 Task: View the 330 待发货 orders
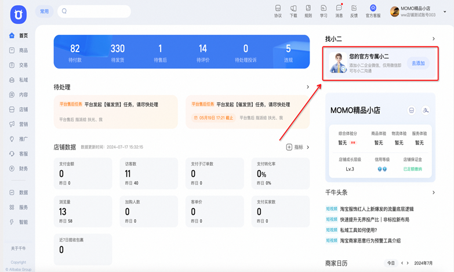pos(118,52)
